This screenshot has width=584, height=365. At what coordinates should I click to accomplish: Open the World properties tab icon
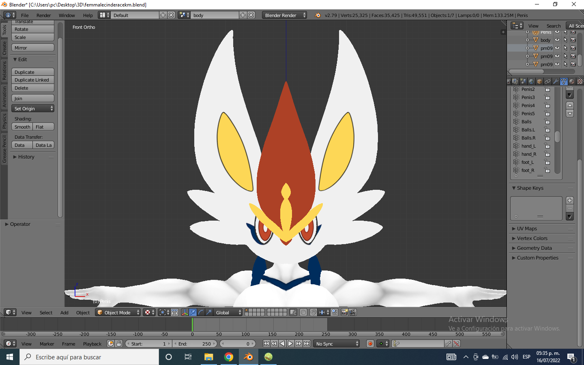pyautogui.click(x=531, y=82)
